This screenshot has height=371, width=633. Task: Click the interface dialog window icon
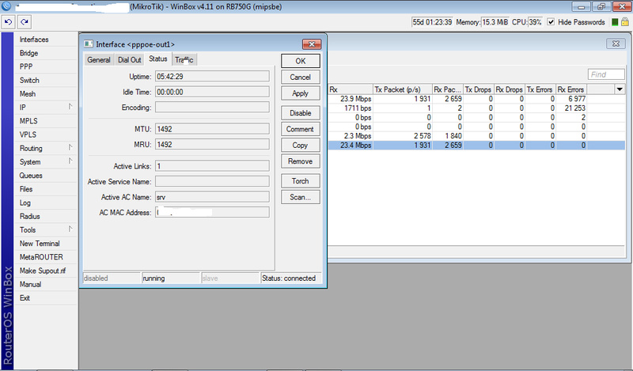click(x=89, y=44)
